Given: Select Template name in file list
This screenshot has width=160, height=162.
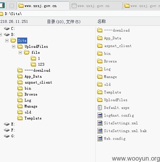Looking at the screenshot, I should click(x=112, y=92).
